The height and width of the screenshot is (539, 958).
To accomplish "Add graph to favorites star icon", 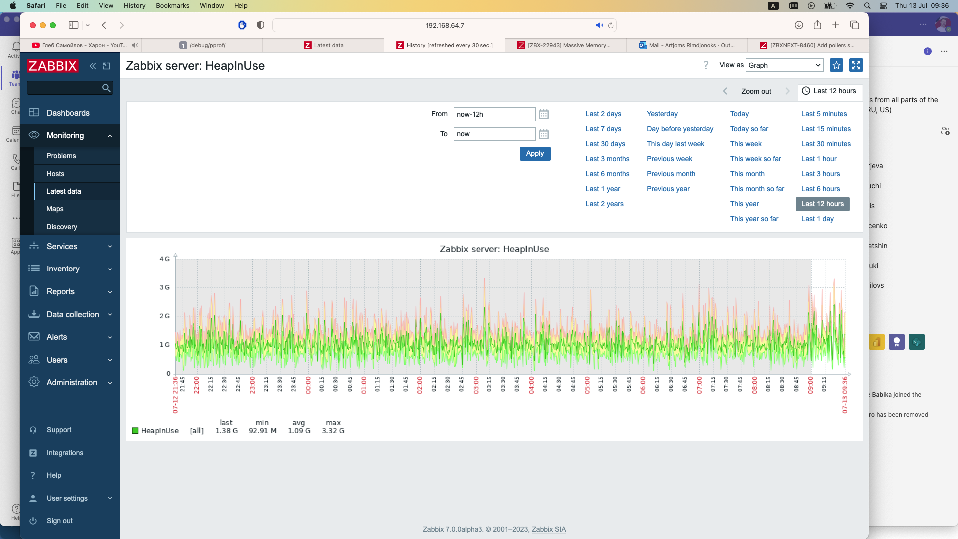I will coord(836,65).
